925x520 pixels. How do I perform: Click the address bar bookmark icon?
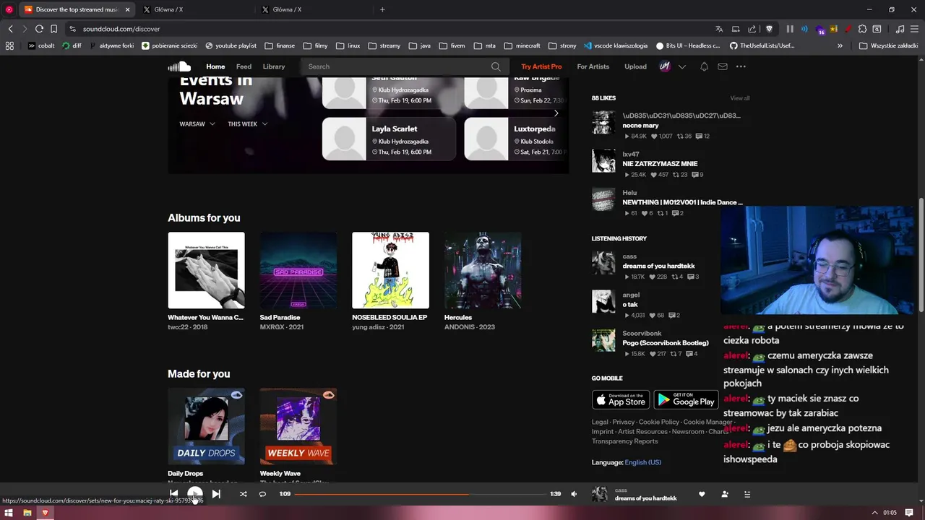click(54, 29)
